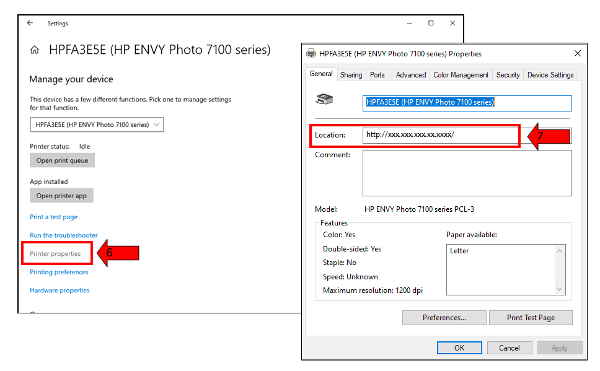Open the print queue

point(62,160)
